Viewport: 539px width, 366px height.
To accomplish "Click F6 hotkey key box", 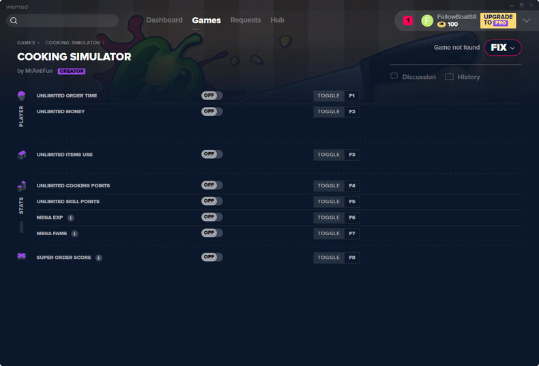I will click(x=352, y=217).
